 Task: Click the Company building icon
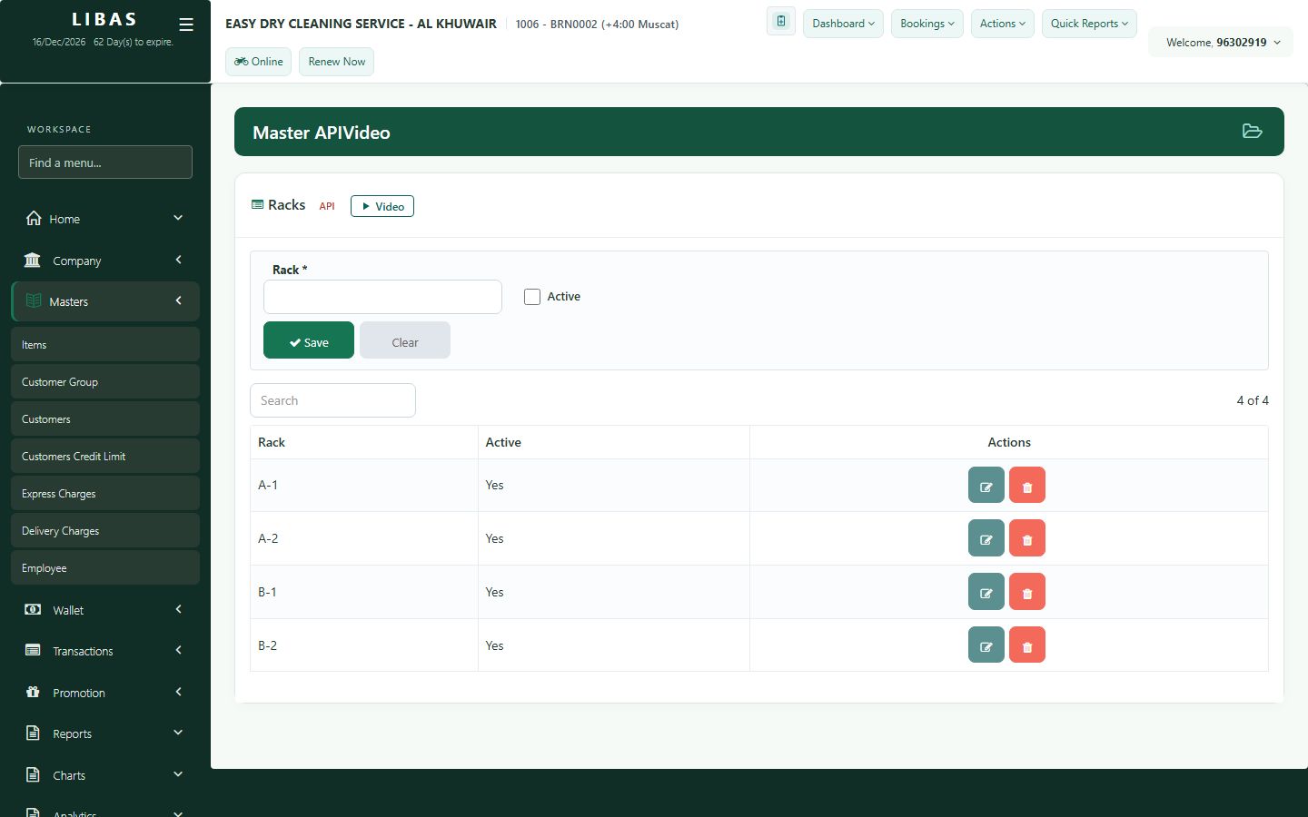pyautogui.click(x=33, y=260)
